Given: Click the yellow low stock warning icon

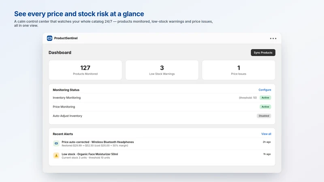Looking at the screenshot, I should point(56,156).
